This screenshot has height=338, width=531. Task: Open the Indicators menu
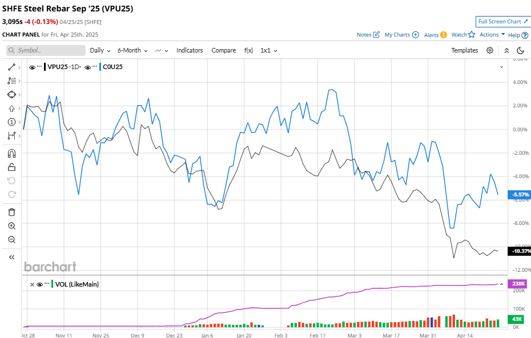190,50
